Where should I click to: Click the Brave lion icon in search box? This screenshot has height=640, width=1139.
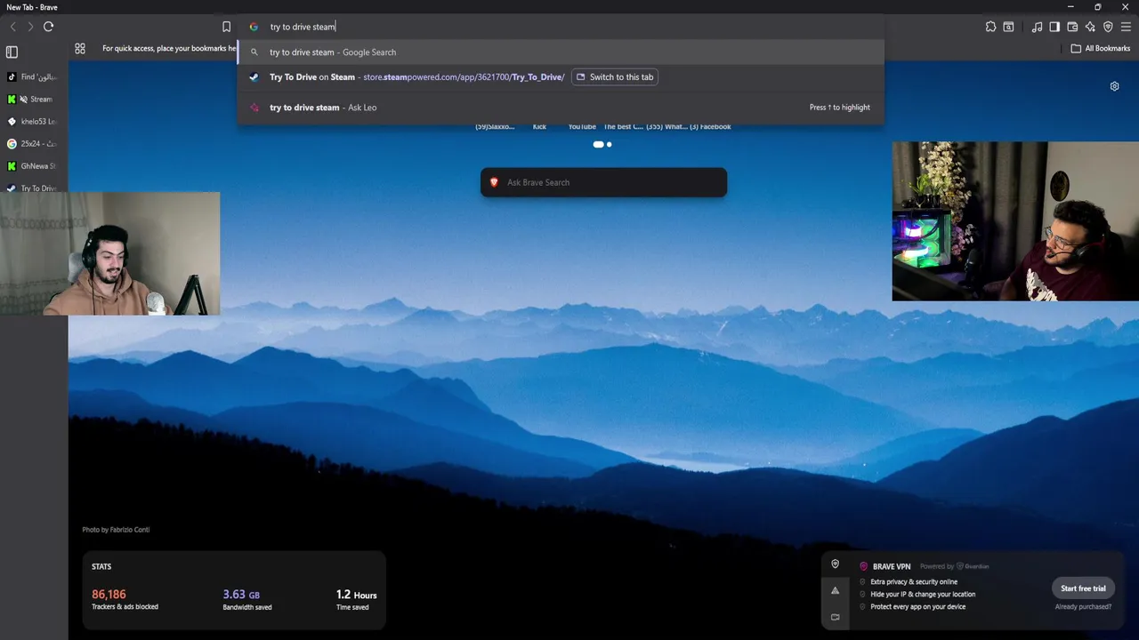coord(494,182)
